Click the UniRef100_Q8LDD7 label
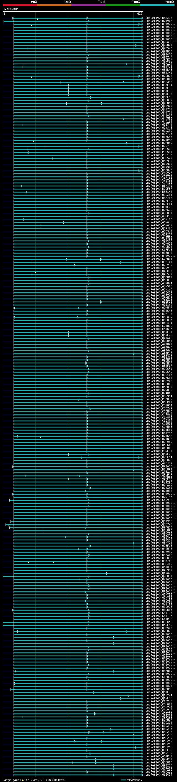This screenshot has height=782, width=177. (159, 320)
